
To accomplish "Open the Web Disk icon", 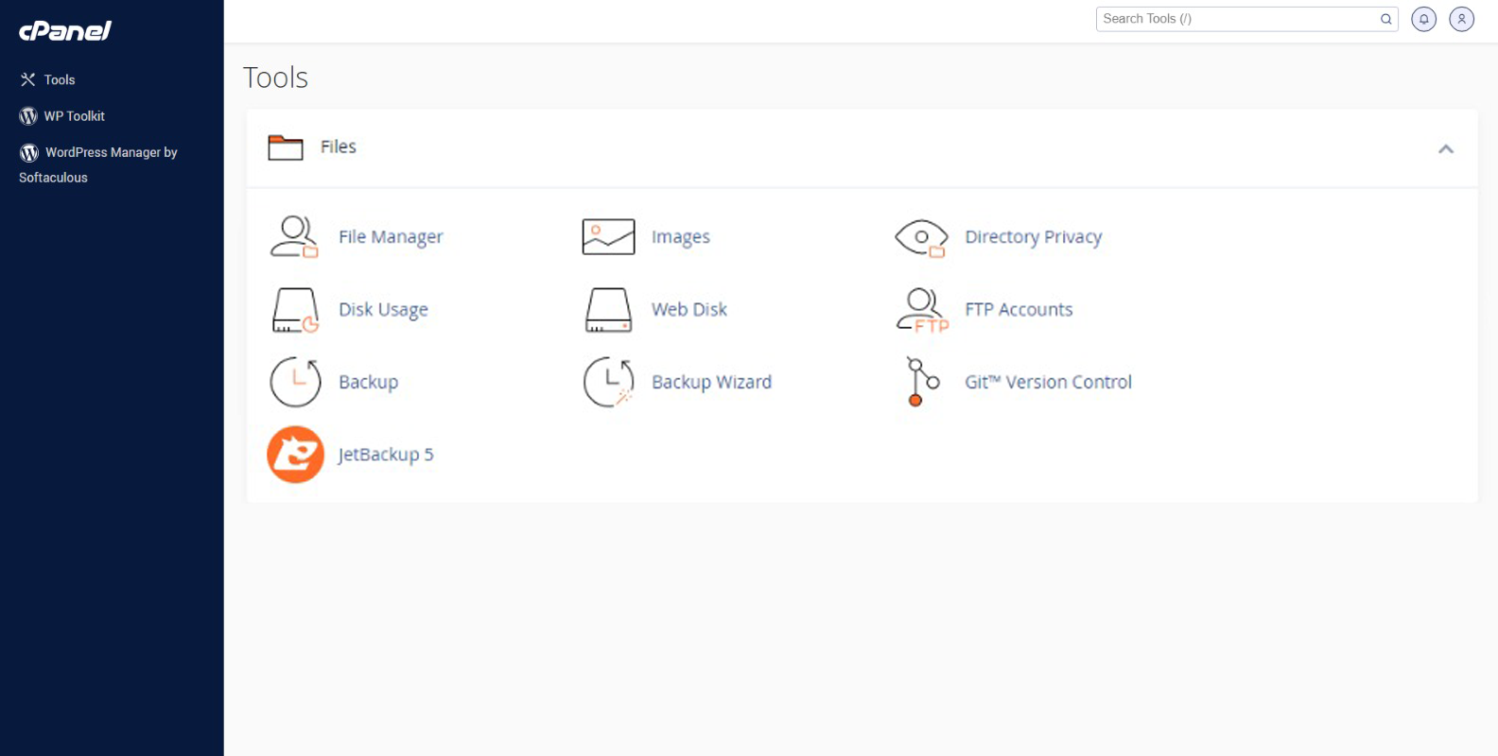I will tap(608, 310).
